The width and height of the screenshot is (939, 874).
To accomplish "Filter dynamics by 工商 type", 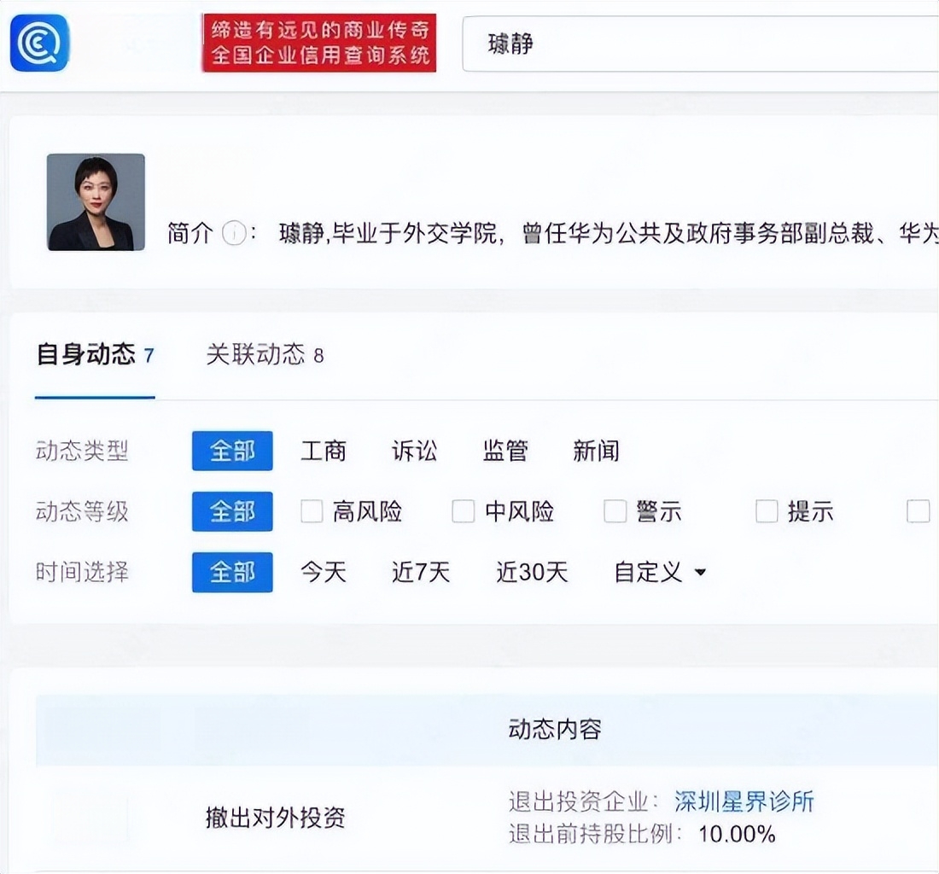I will (324, 451).
